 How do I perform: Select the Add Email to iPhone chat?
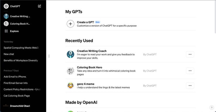pos(15,77)
